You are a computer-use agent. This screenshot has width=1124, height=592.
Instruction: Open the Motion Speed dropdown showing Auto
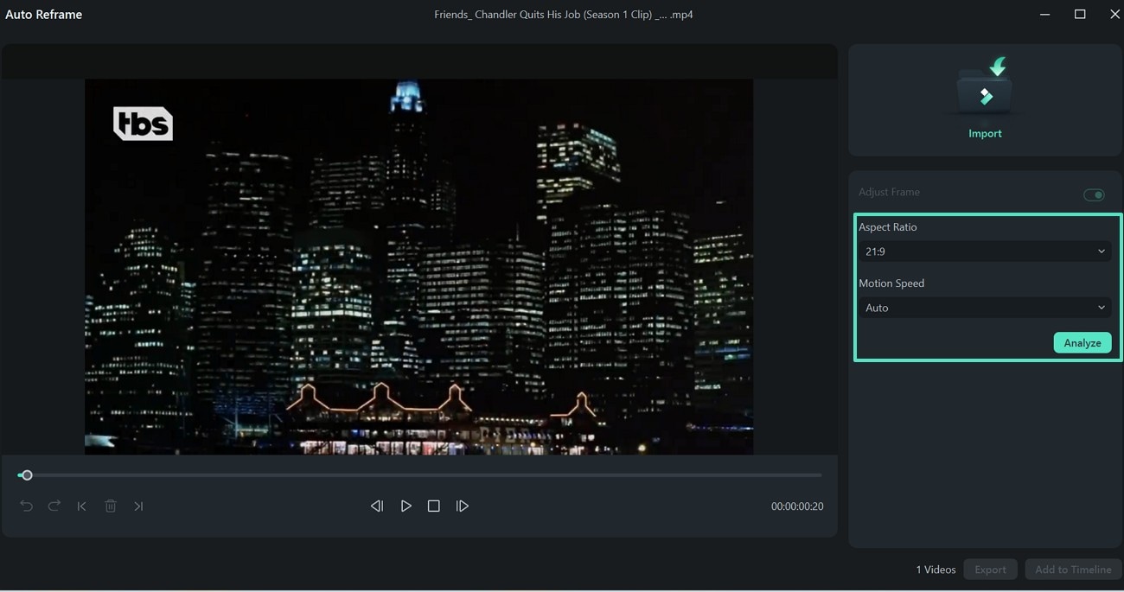985,307
